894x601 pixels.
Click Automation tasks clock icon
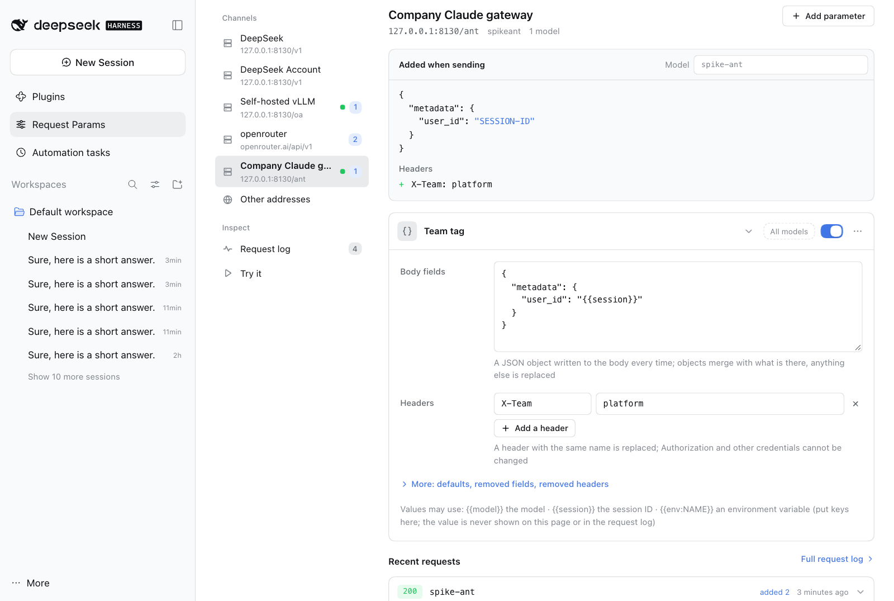point(21,153)
